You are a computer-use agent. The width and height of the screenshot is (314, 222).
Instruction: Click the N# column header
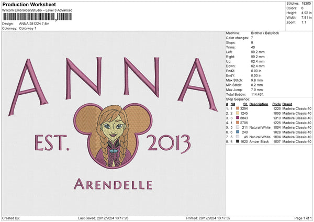coord(233,104)
